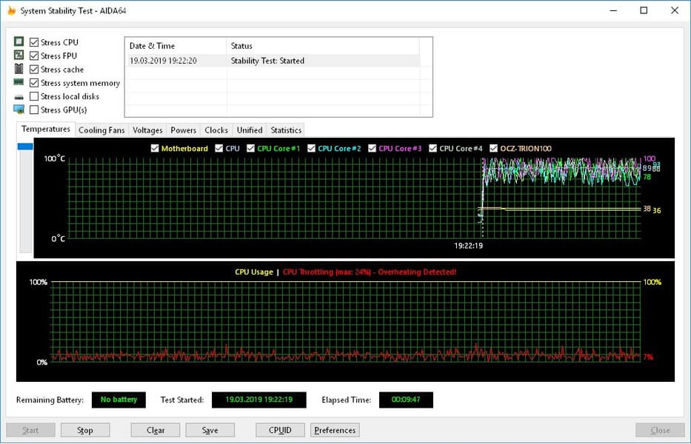The width and height of the screenshot is (691, 444).
Task: Click the Status column header
Action: 323,46
